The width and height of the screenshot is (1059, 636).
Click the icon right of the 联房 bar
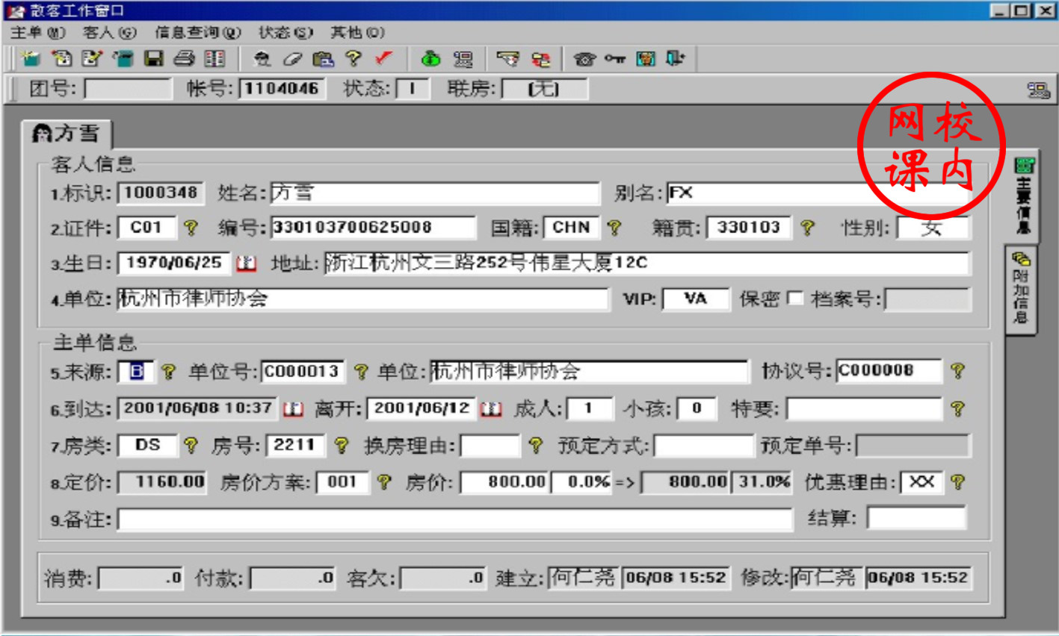pos(1038,90)
